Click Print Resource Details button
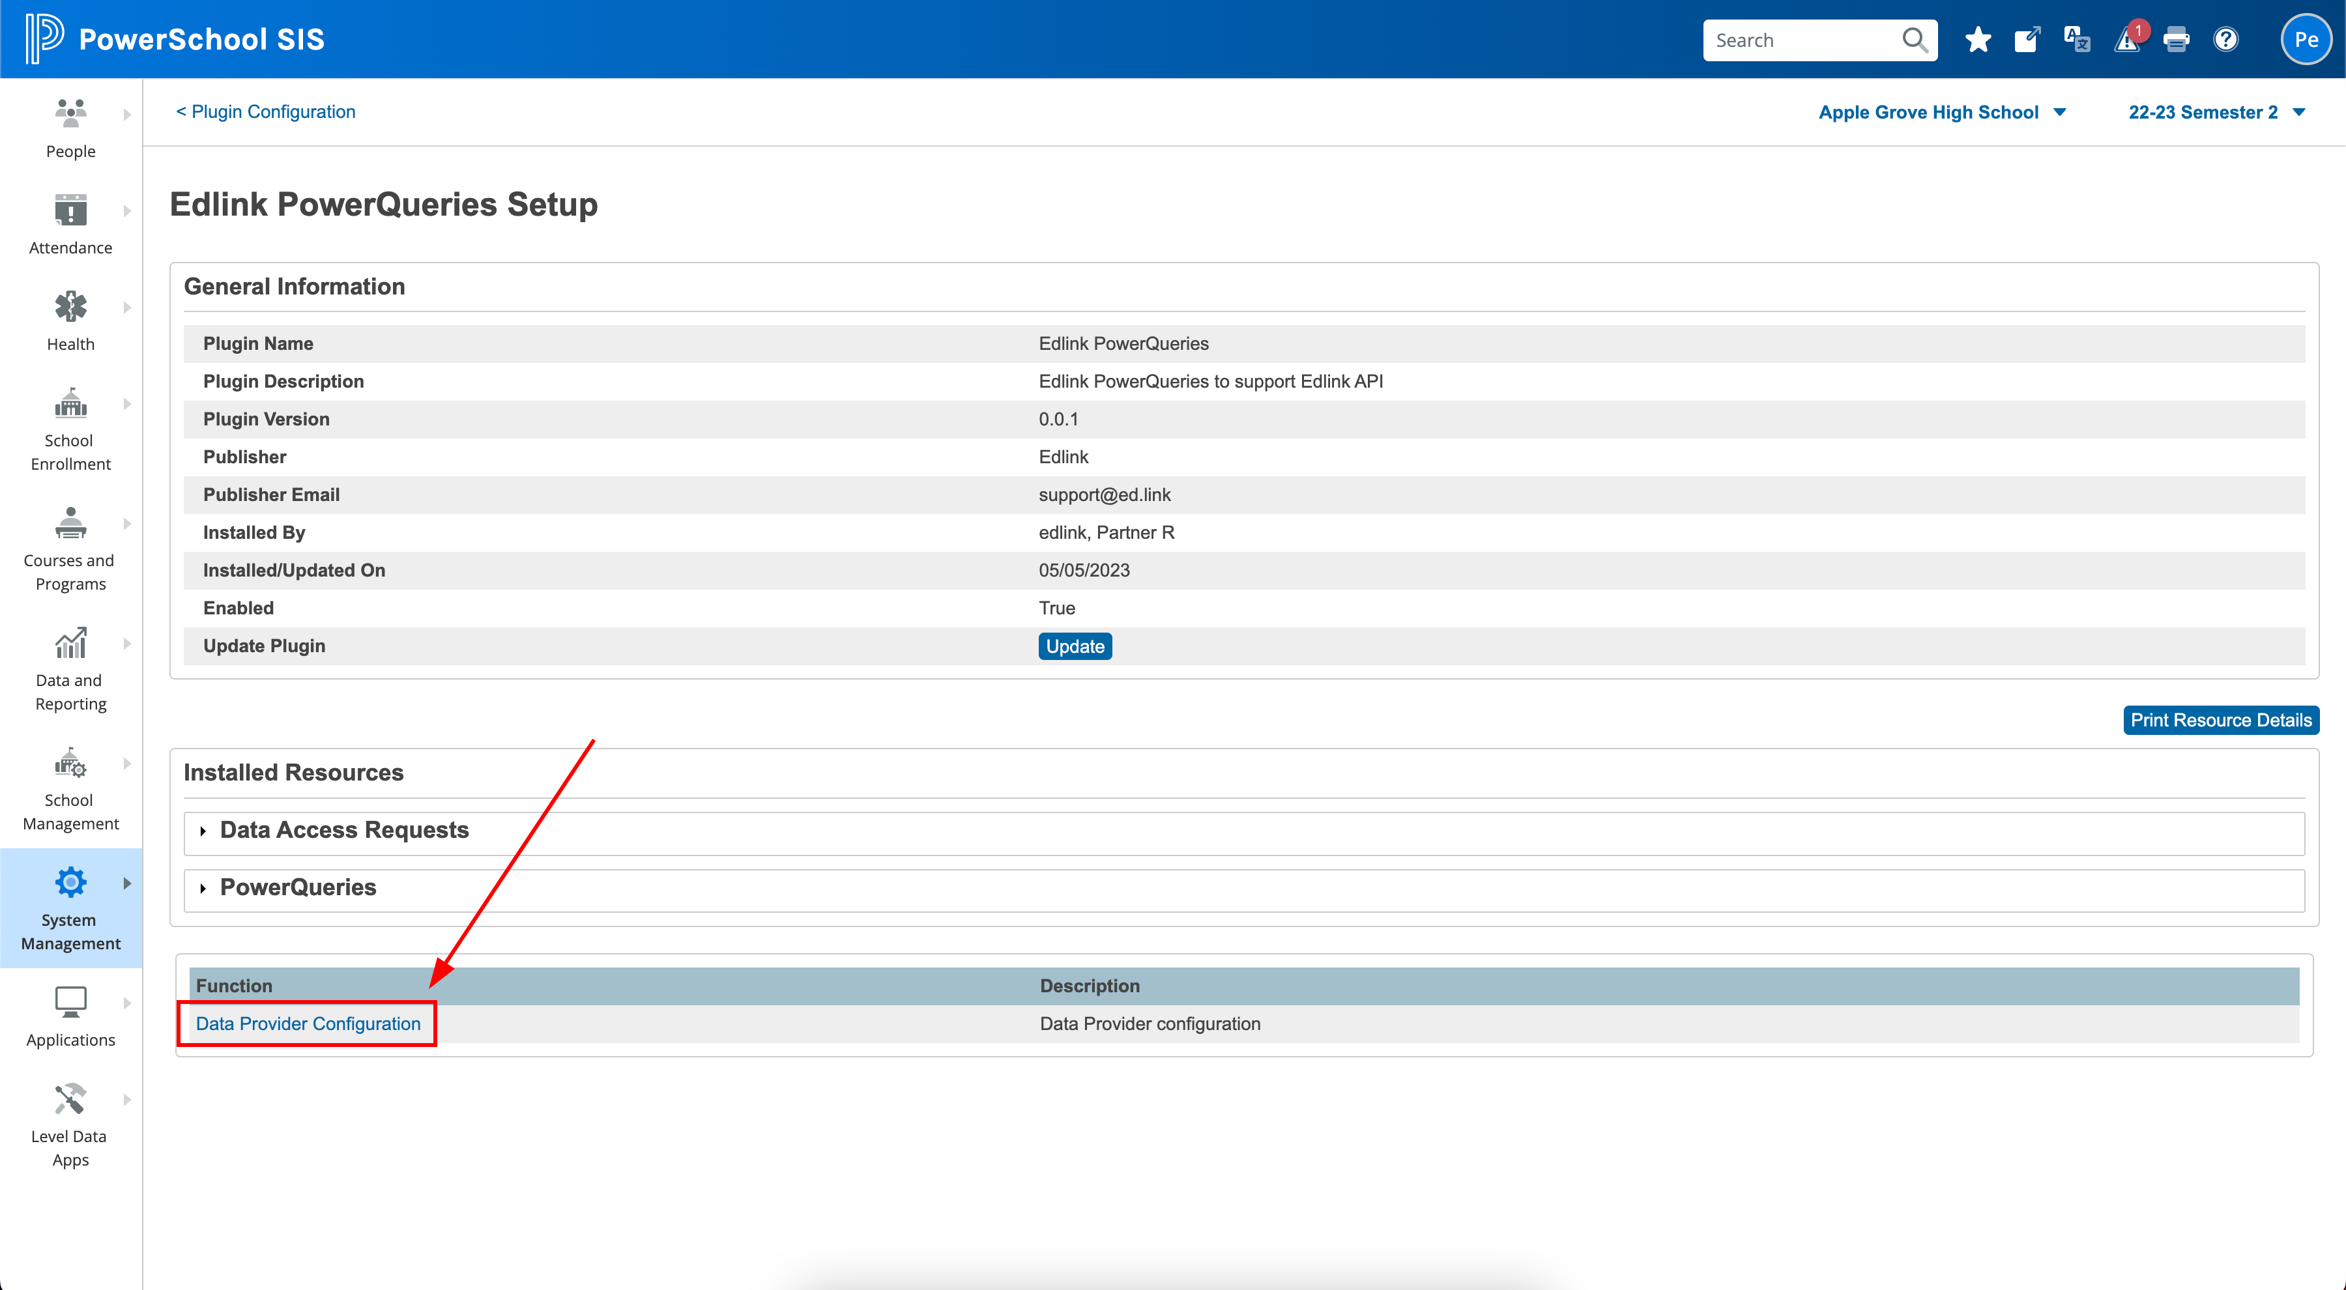 point(2220,720)
